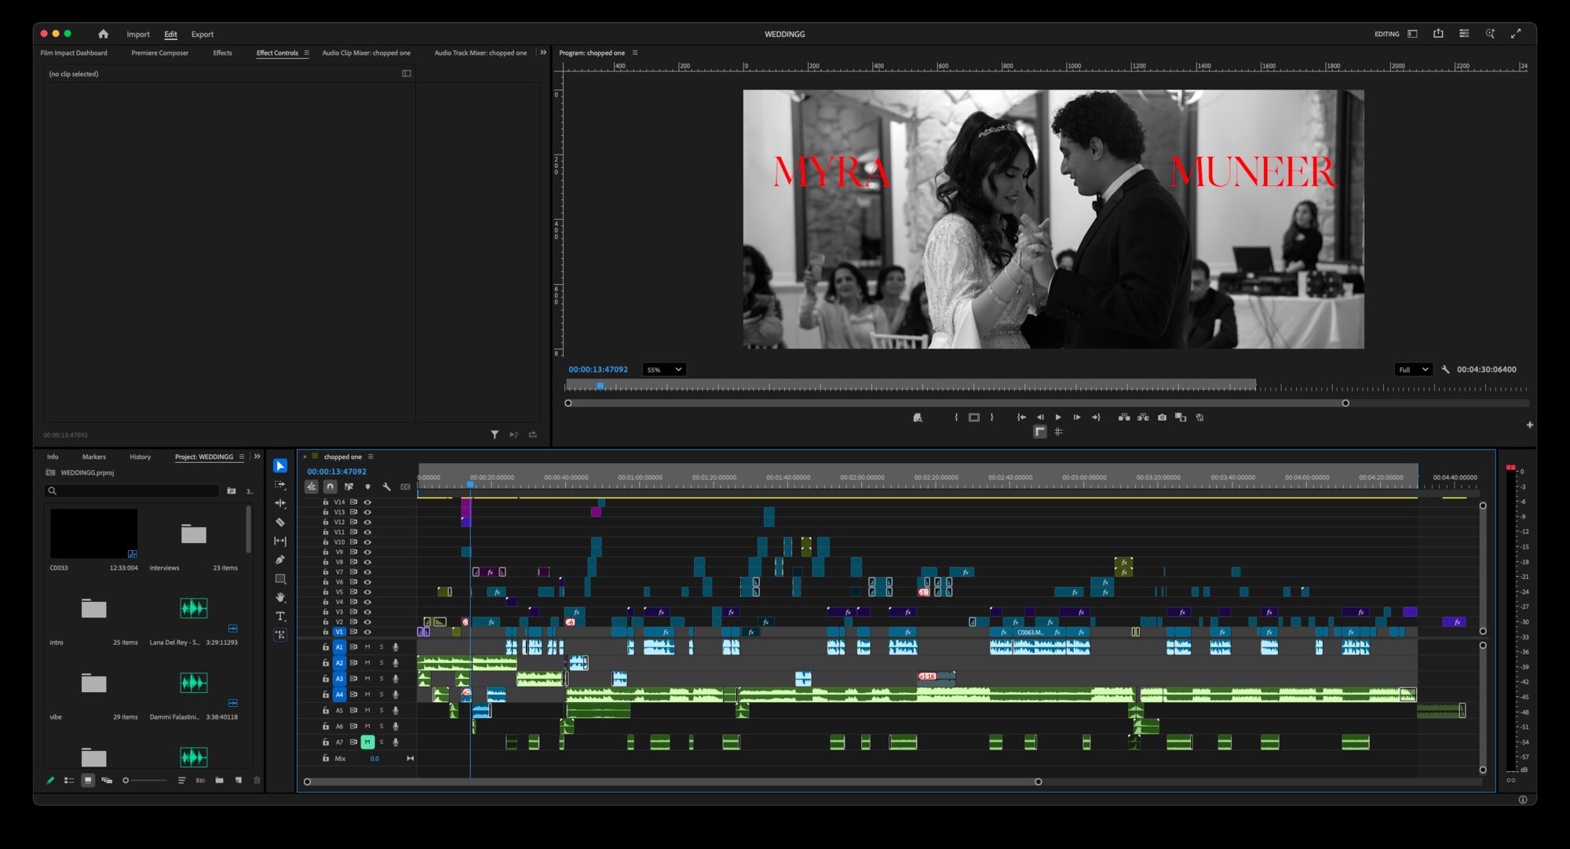This screenshot has width=1570, height=849.
Task: Click Filter Bin Content folder-search icon
Action: point(232,491)
